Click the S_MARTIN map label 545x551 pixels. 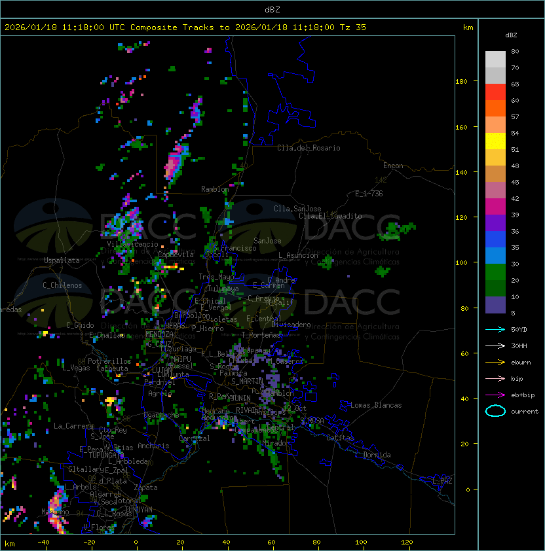tap(247, 382)
